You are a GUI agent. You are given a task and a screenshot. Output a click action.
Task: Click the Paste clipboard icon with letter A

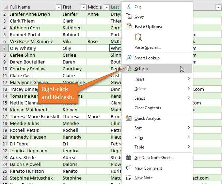click(x=138, y=37)
